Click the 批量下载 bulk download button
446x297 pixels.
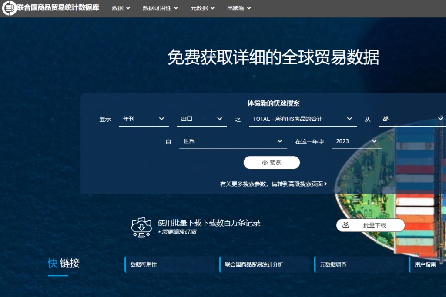[370, 225]
